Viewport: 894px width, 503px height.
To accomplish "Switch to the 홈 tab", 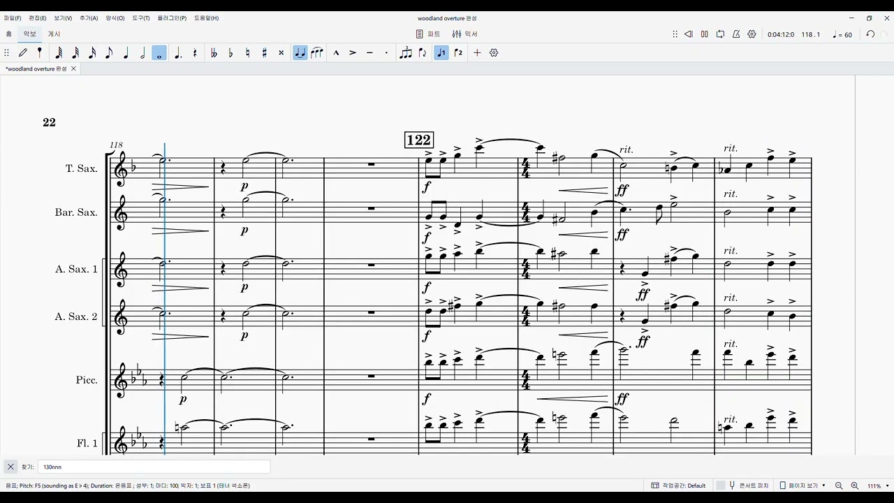I will pos(9,34).
